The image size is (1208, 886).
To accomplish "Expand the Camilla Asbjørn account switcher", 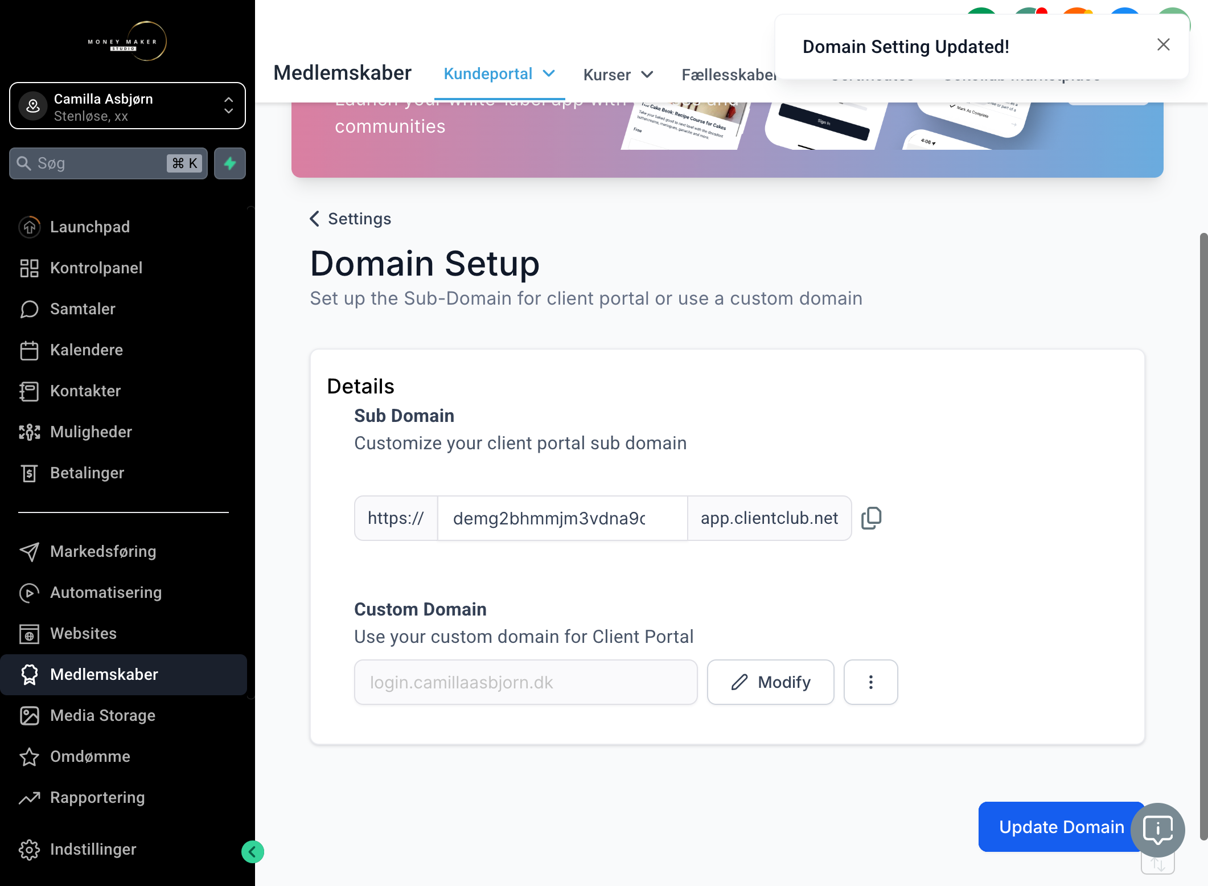I will point(128,106).
